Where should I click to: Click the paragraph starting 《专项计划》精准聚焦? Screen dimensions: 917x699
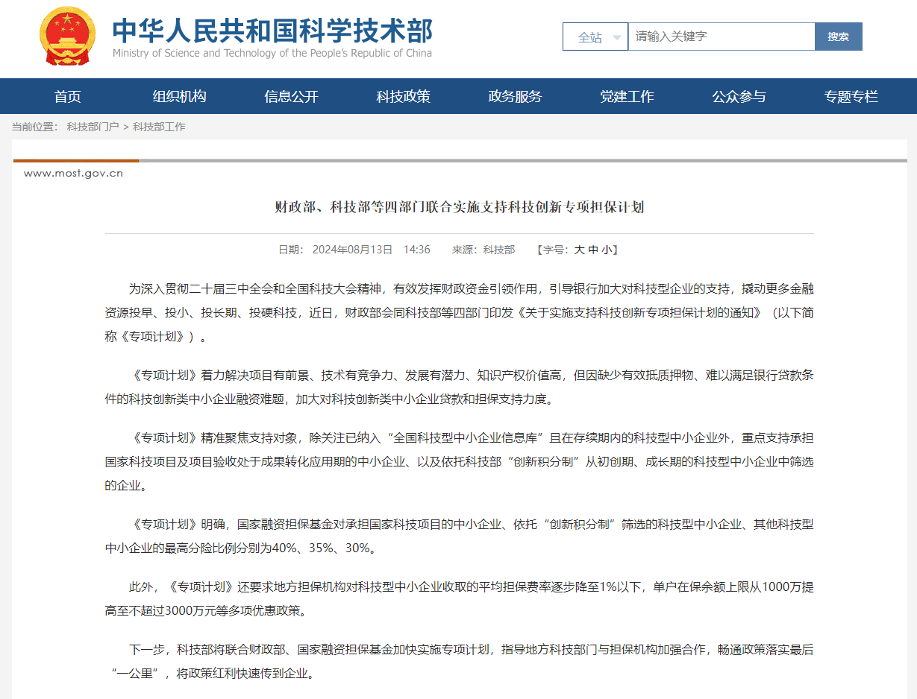(x=460, y=461)
